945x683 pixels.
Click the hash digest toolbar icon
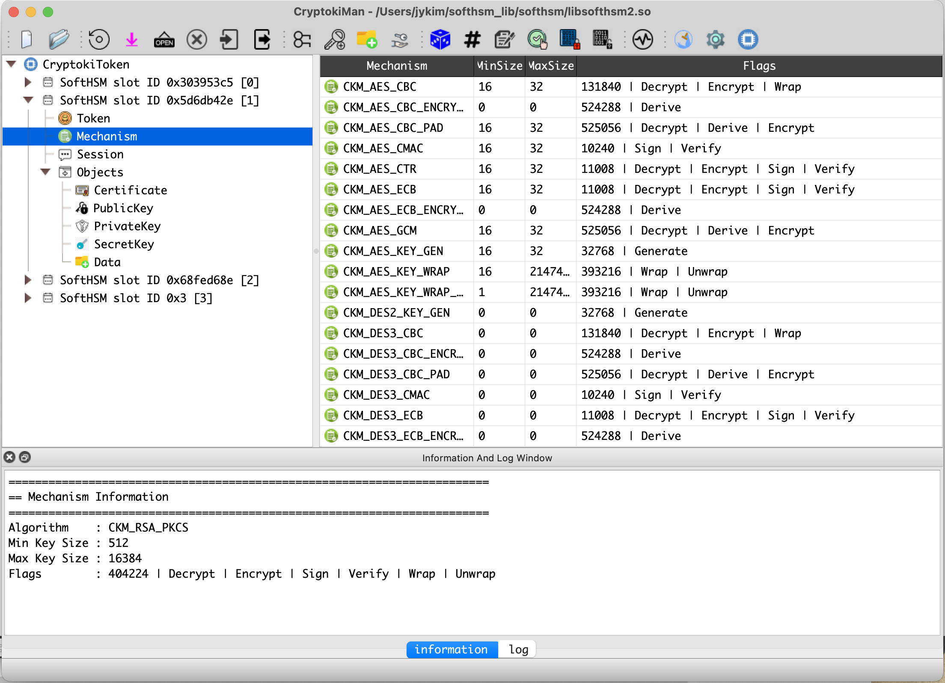472,40
